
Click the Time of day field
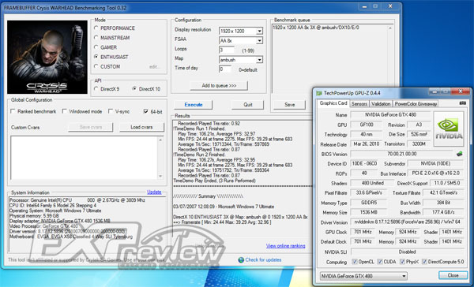click(225, 69)
